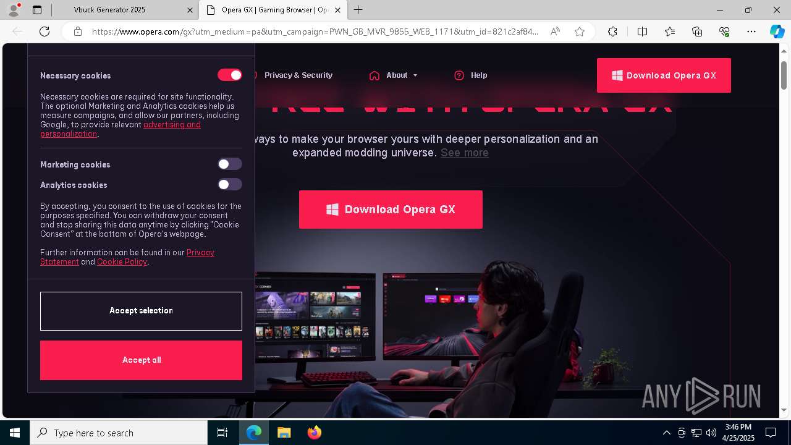Image resolution: width=791 pixels, height=445 pixels.
Task: Open Task View on the taskbar
Action: click(x=222, y=433)
